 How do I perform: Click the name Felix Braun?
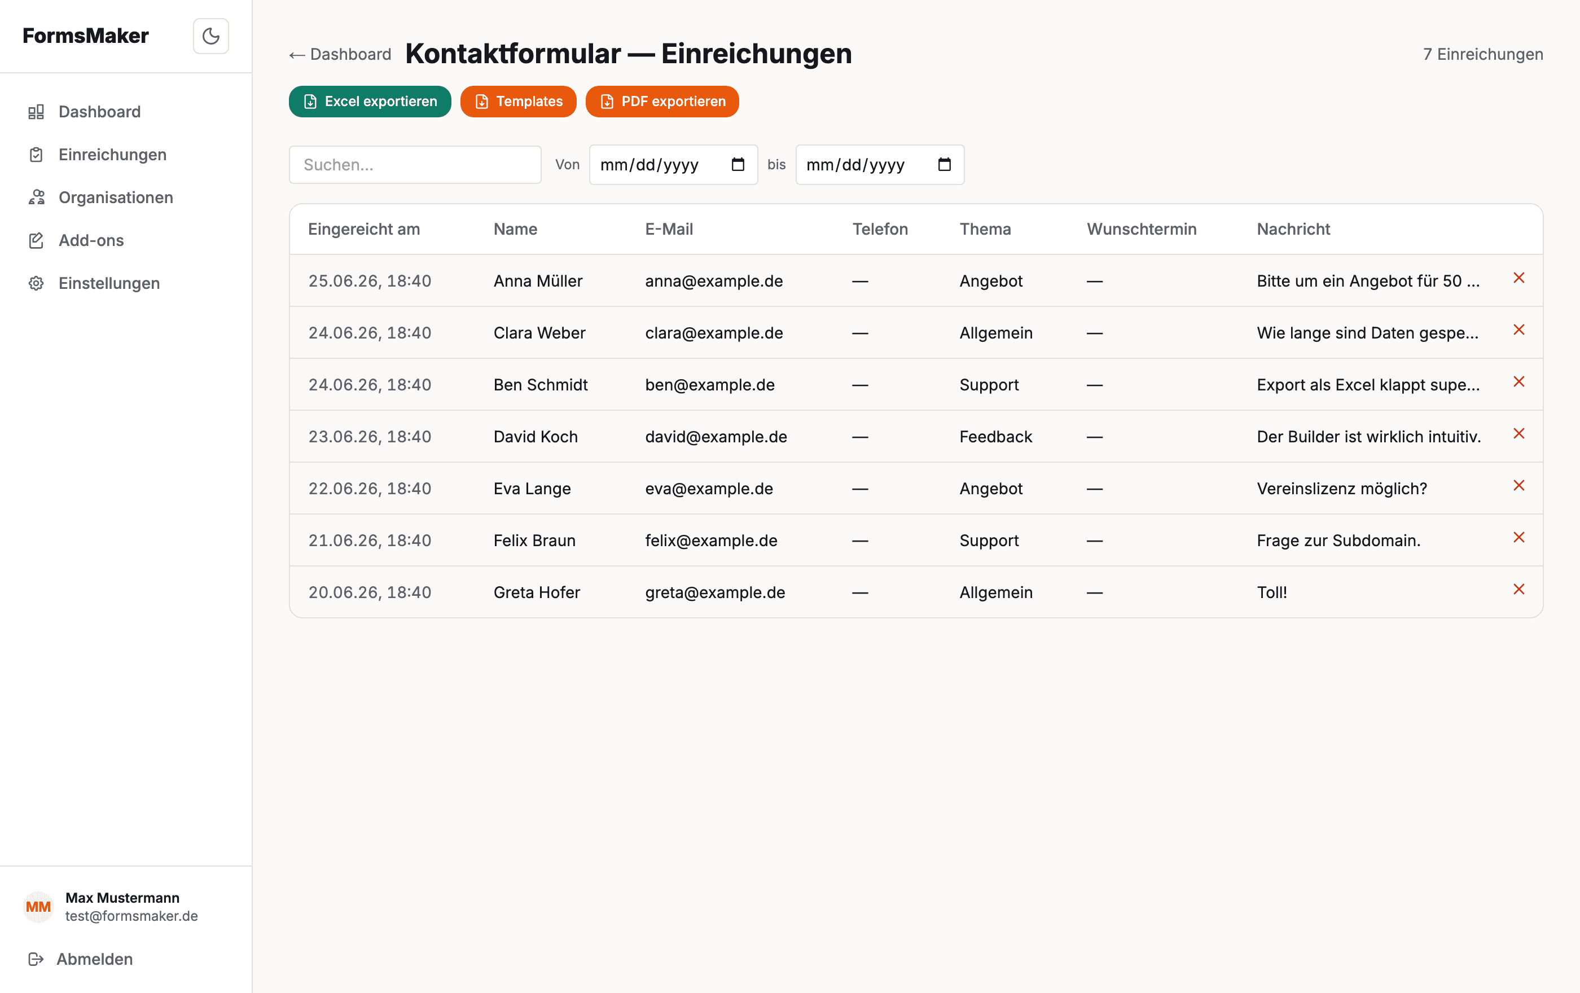pos(534,540)
